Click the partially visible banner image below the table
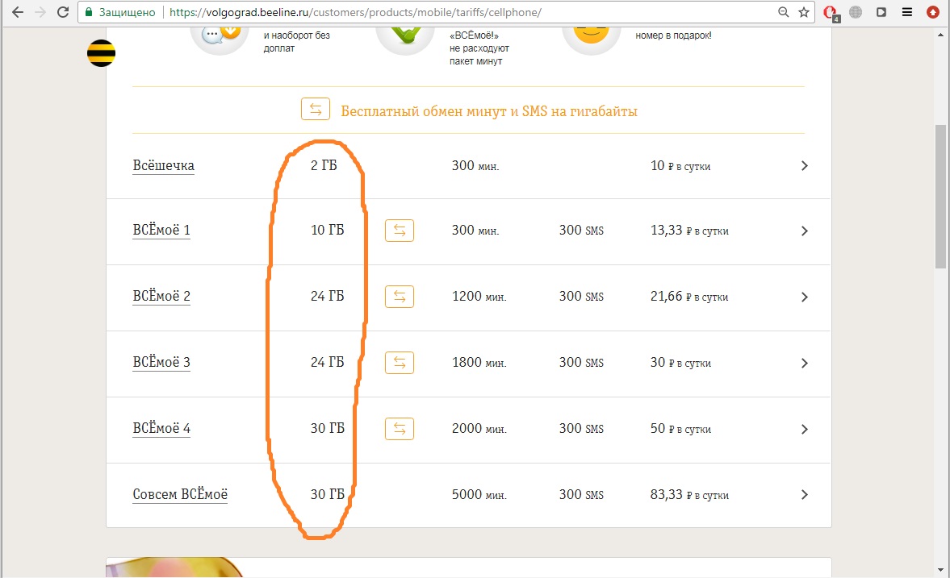This screenshot has width=950, height=578. click(x=174, y=568)
